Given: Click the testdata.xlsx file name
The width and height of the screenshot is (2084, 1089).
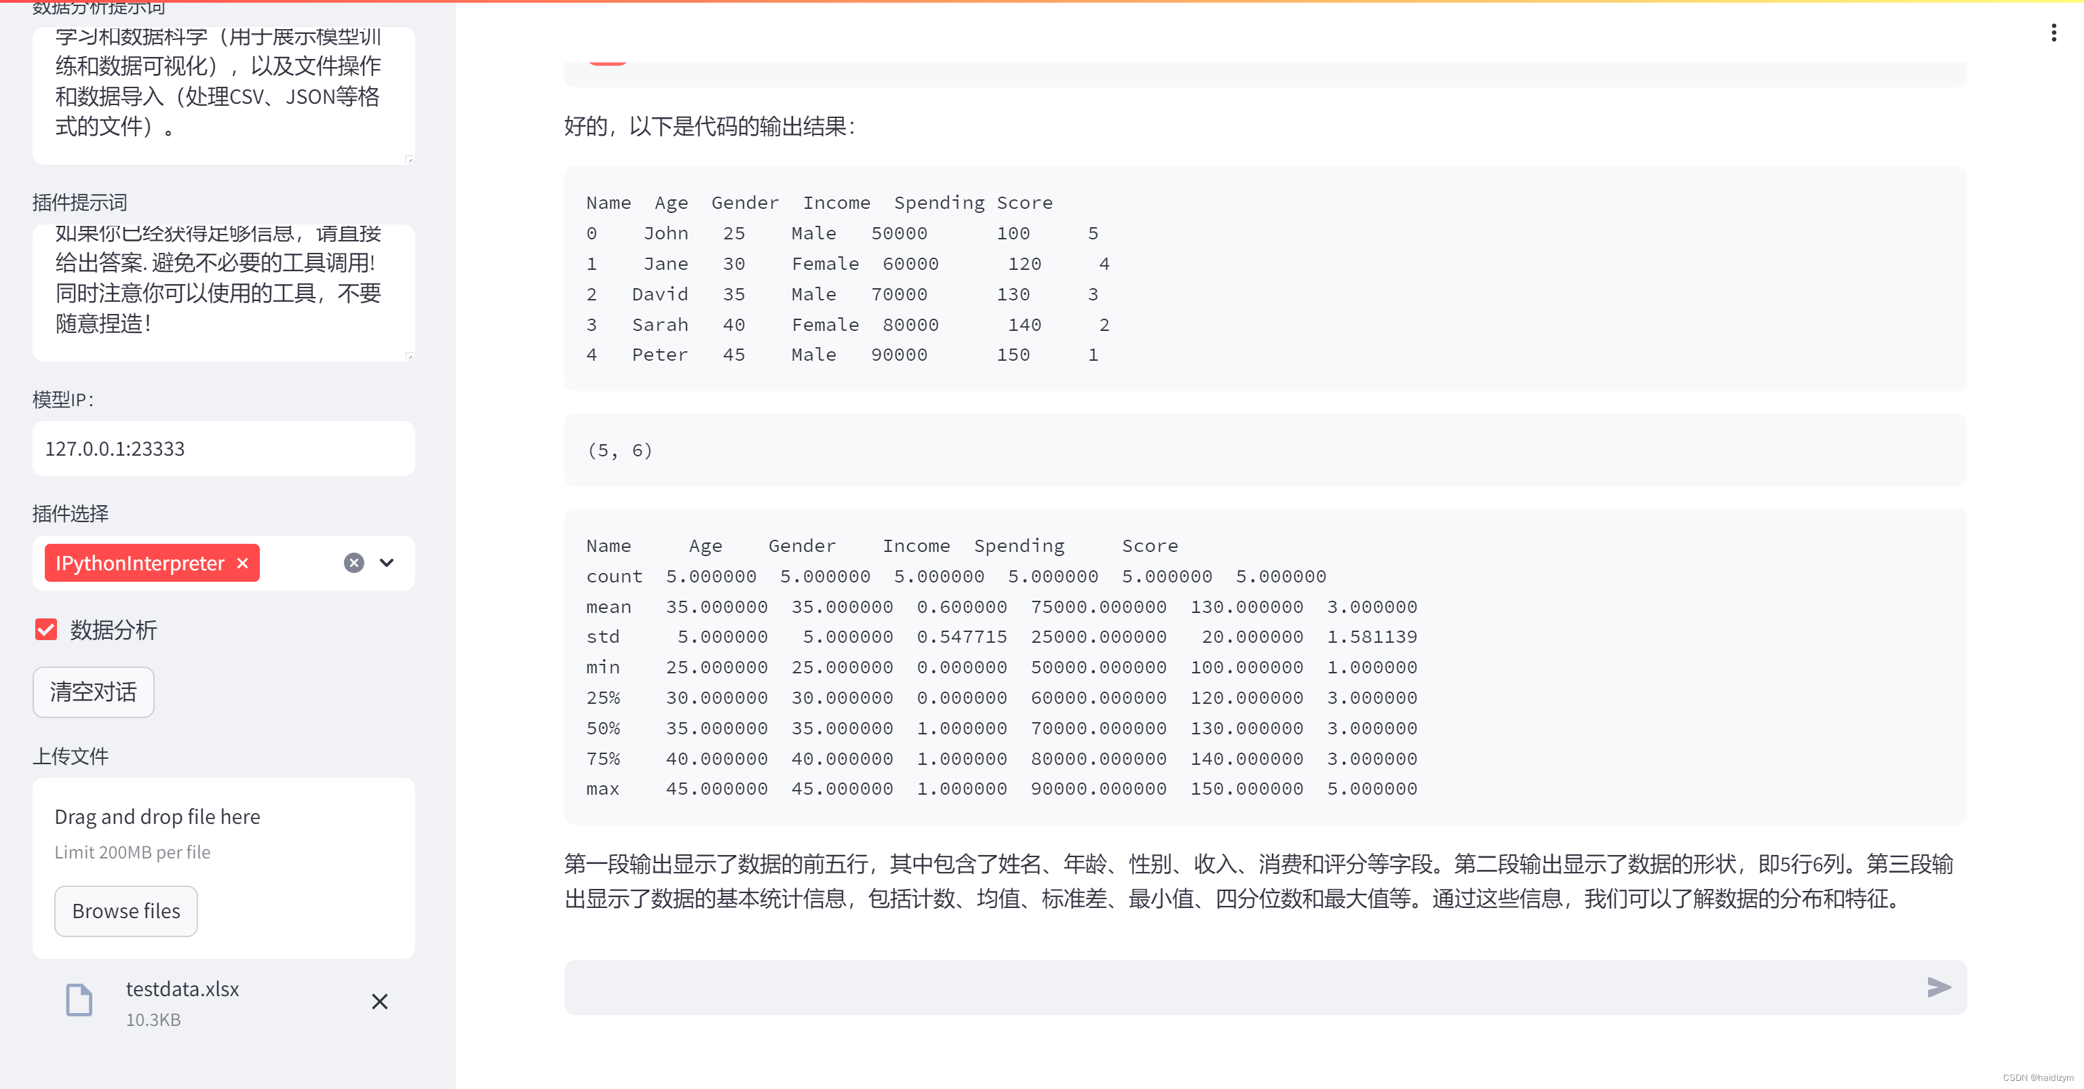Looking at the screenshot, I should coord(182,989).
